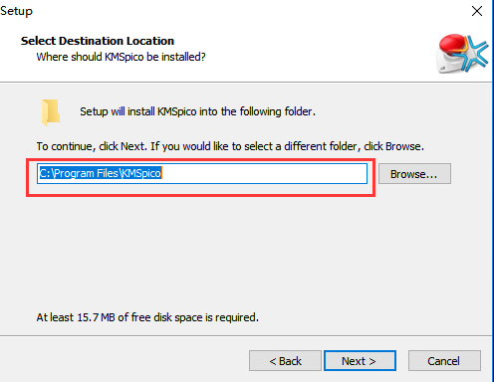Click the Setup title in title bar
The height and width of the screenshot is (382, 494).
coord(16,11)
